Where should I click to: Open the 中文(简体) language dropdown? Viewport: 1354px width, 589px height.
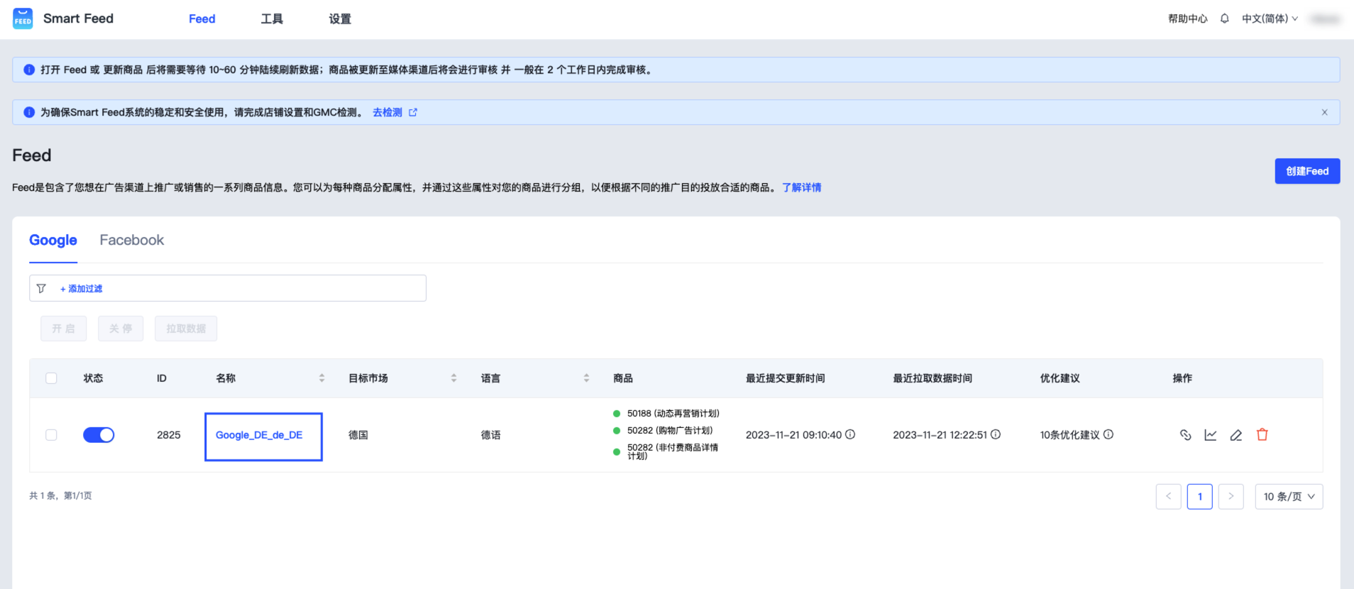click(x=1269, y=19)
